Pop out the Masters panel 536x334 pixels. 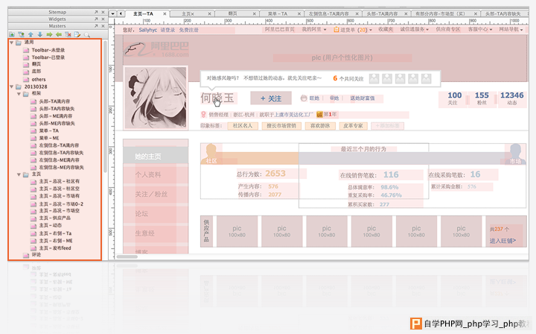pos(96,25)
